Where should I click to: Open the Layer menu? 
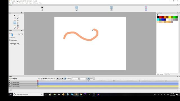pyautogui.click(x=31, y=3)
